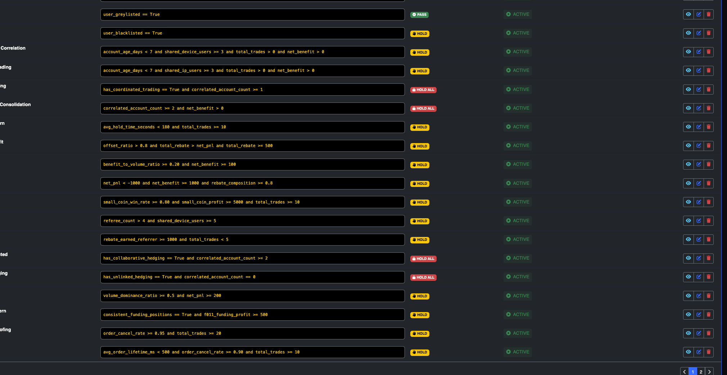
Task: Delete the order_cancel_rate rule
Action: coord(708,333)
